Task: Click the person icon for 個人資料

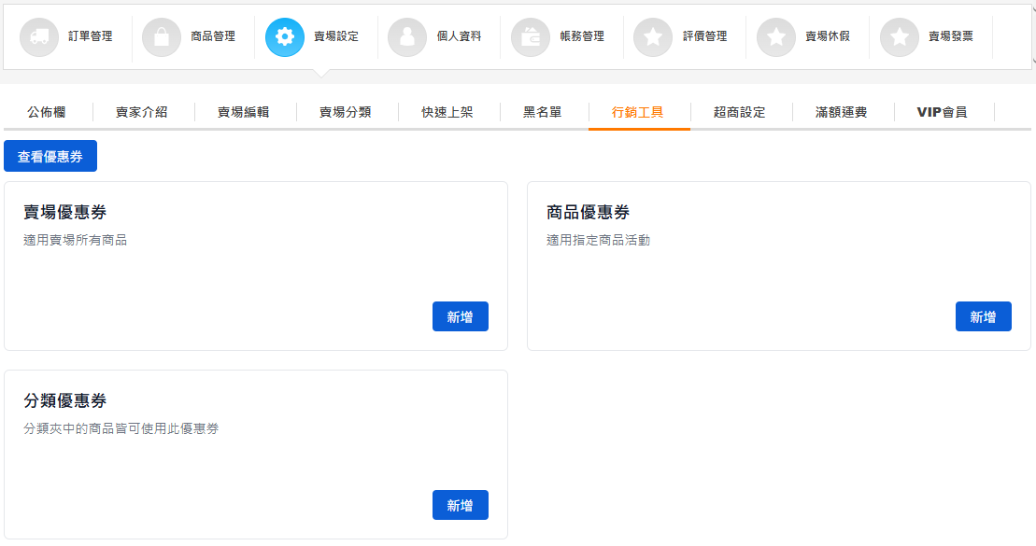Action: pos(407,37)
